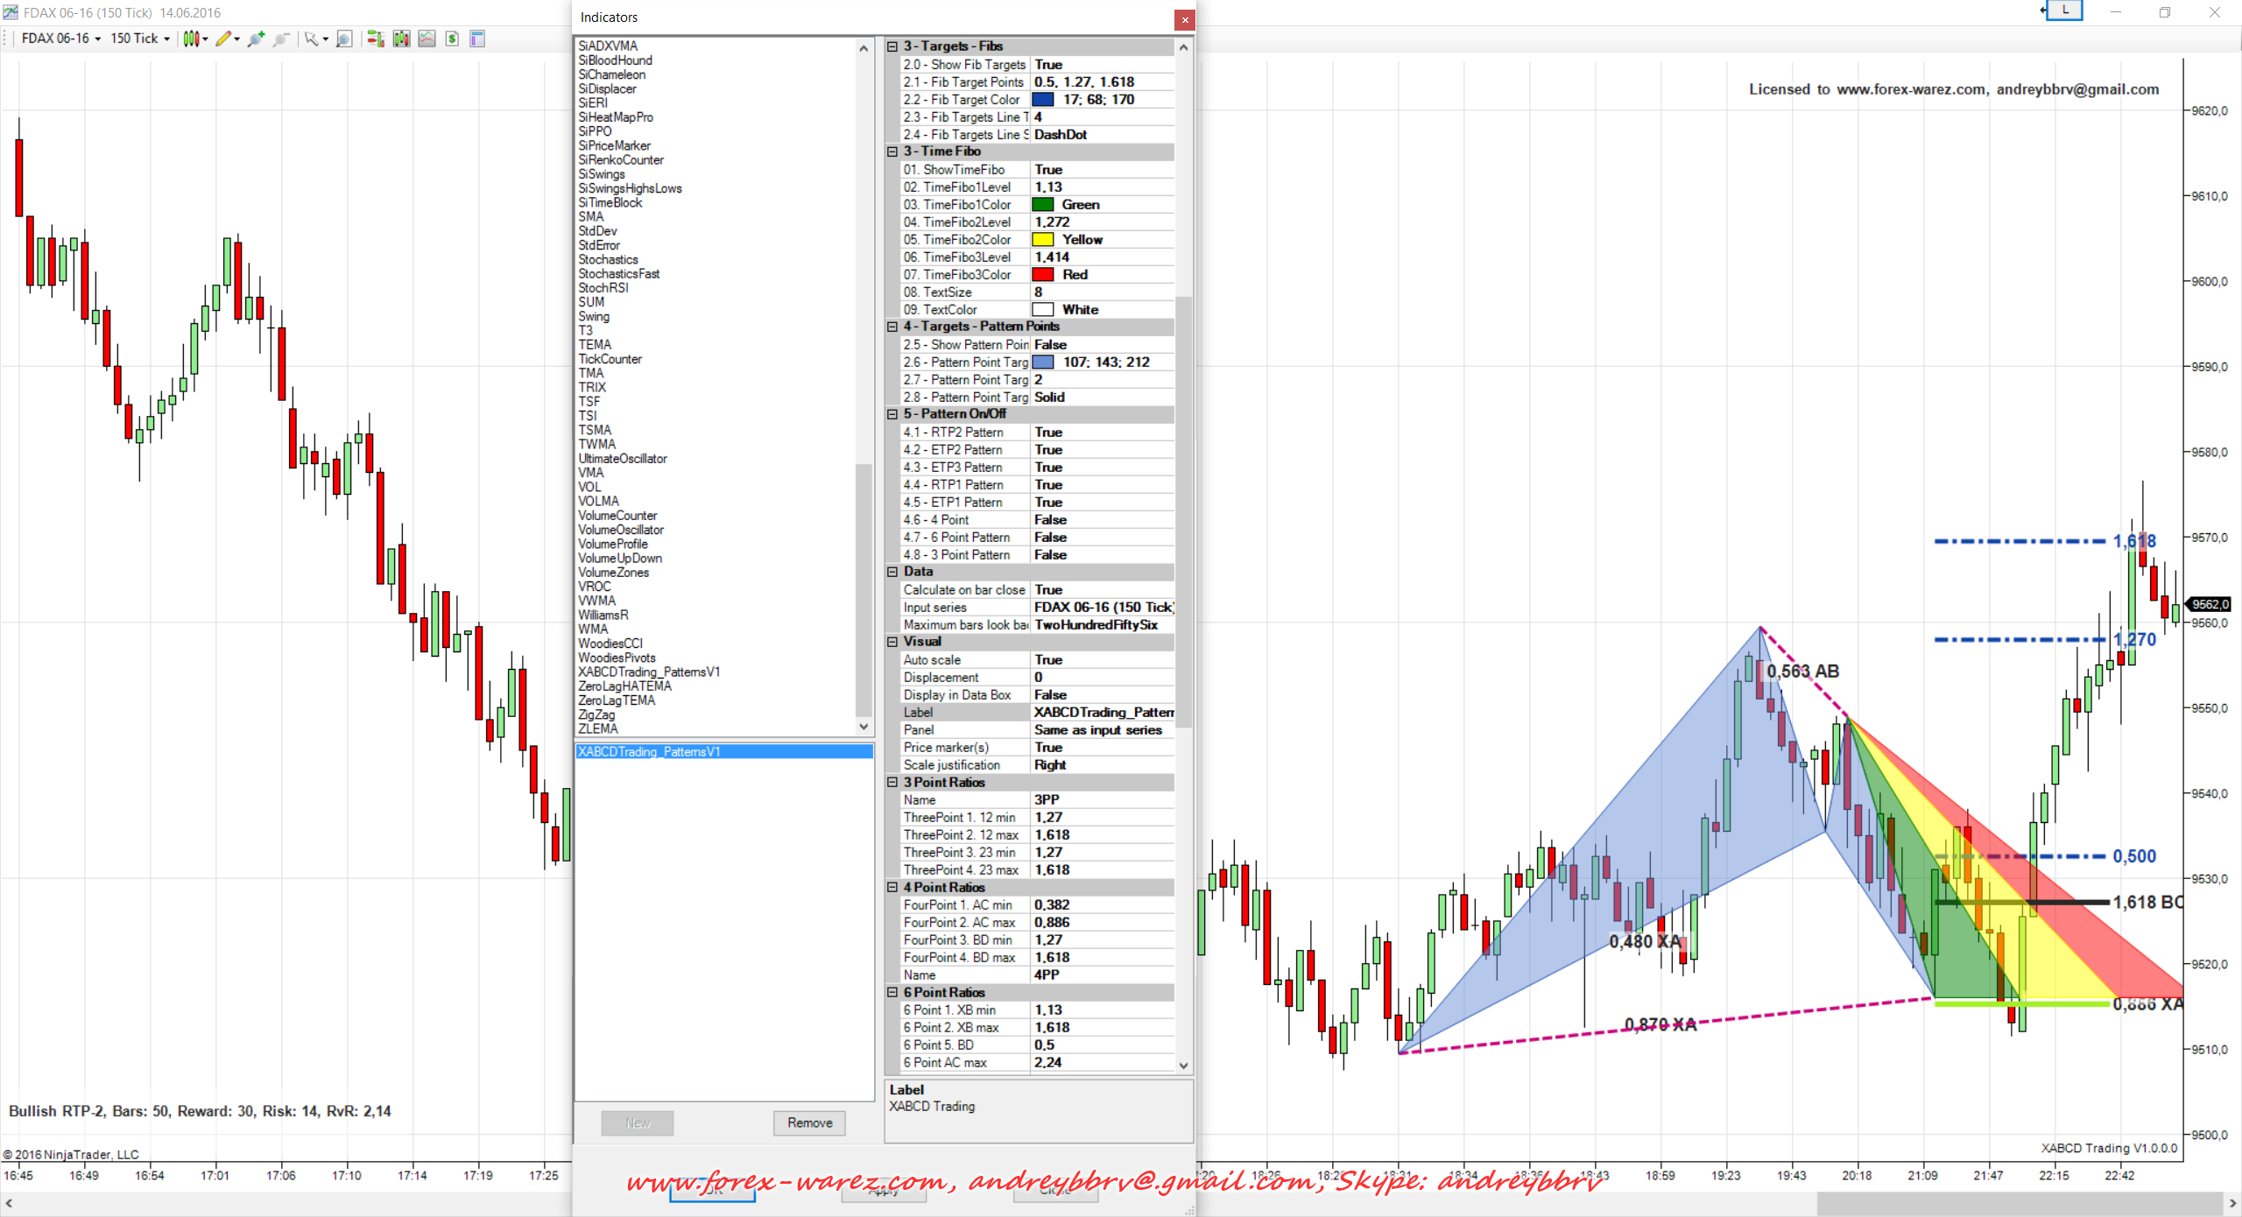Image resolution: width=2242 pixels, height=1217 pixels.
Task: Open the Chart Trader toolbar icon
Action: pos(376,39)
